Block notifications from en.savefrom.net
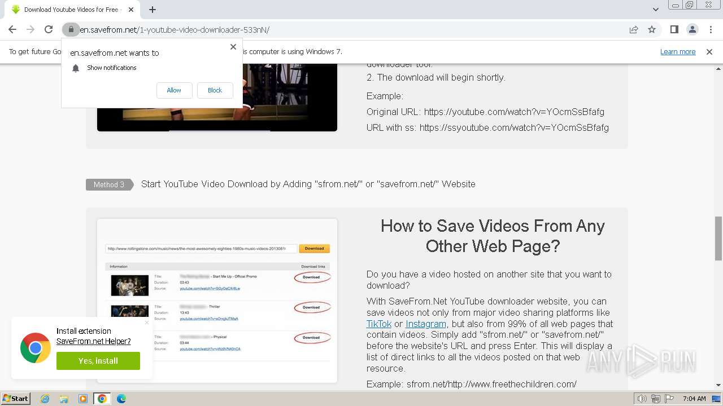The image size is (723, 406). pos(215,90)
